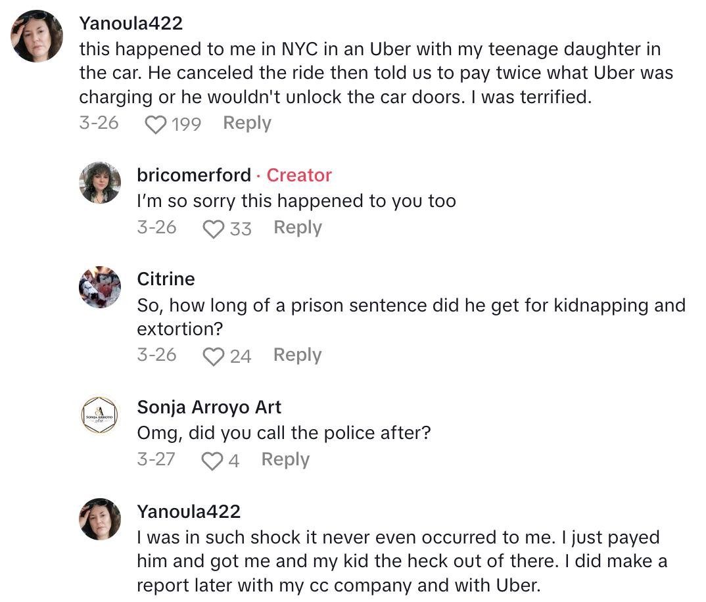The width and height of the screenshot is (706, 602).
Task: Open Sonja Arroyo Art's profile picture
Action: point(99,415)
